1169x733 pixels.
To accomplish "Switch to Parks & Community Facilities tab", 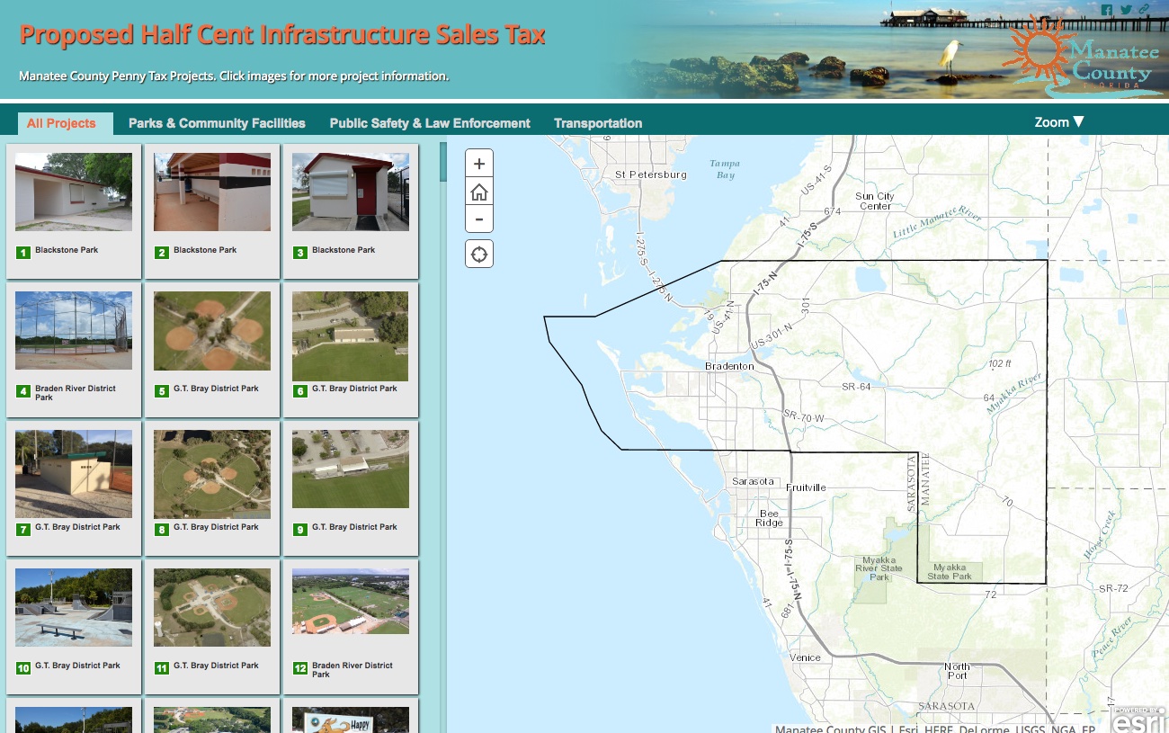I will click(217, 124).
